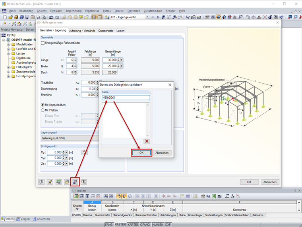Click the Knoten table vertical scrollbar
Viewport: 302px width, 227px height.
coord(299,206)
